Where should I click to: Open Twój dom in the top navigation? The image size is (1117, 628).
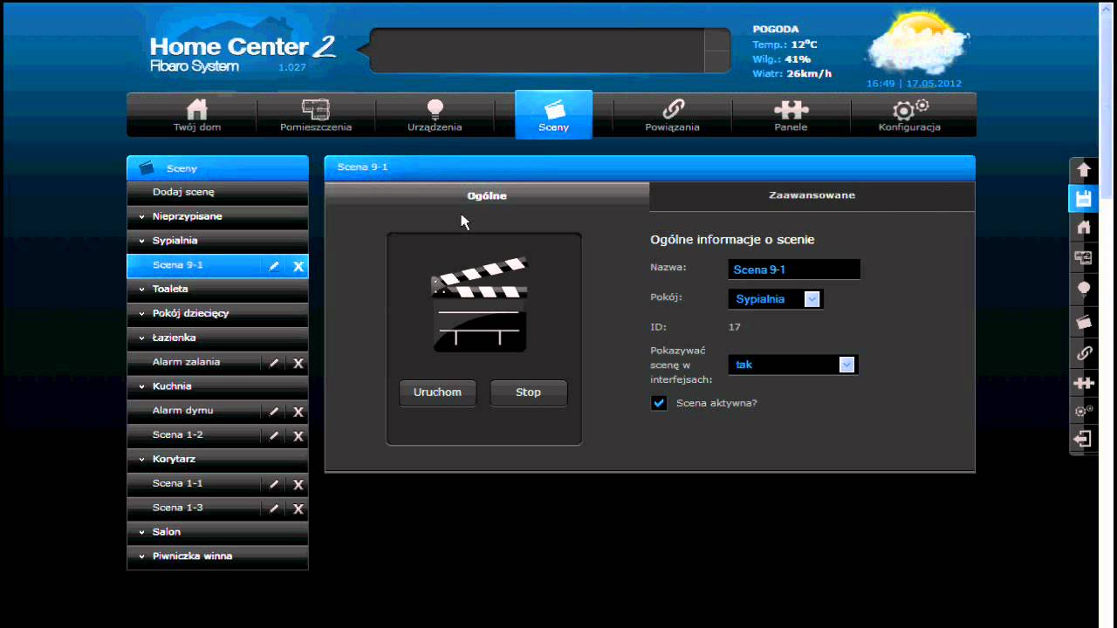click(x=197, y=115)
